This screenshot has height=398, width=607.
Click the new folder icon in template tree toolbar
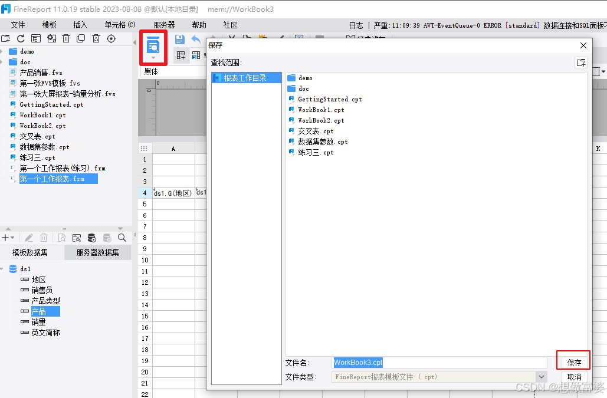click(6, 39)
